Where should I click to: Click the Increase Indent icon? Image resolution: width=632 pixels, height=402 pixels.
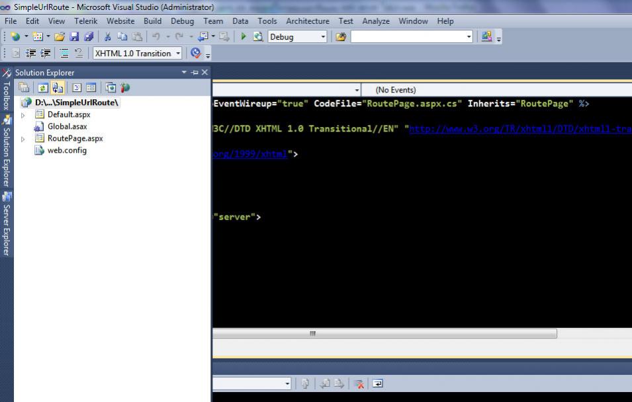coord(46,53)
